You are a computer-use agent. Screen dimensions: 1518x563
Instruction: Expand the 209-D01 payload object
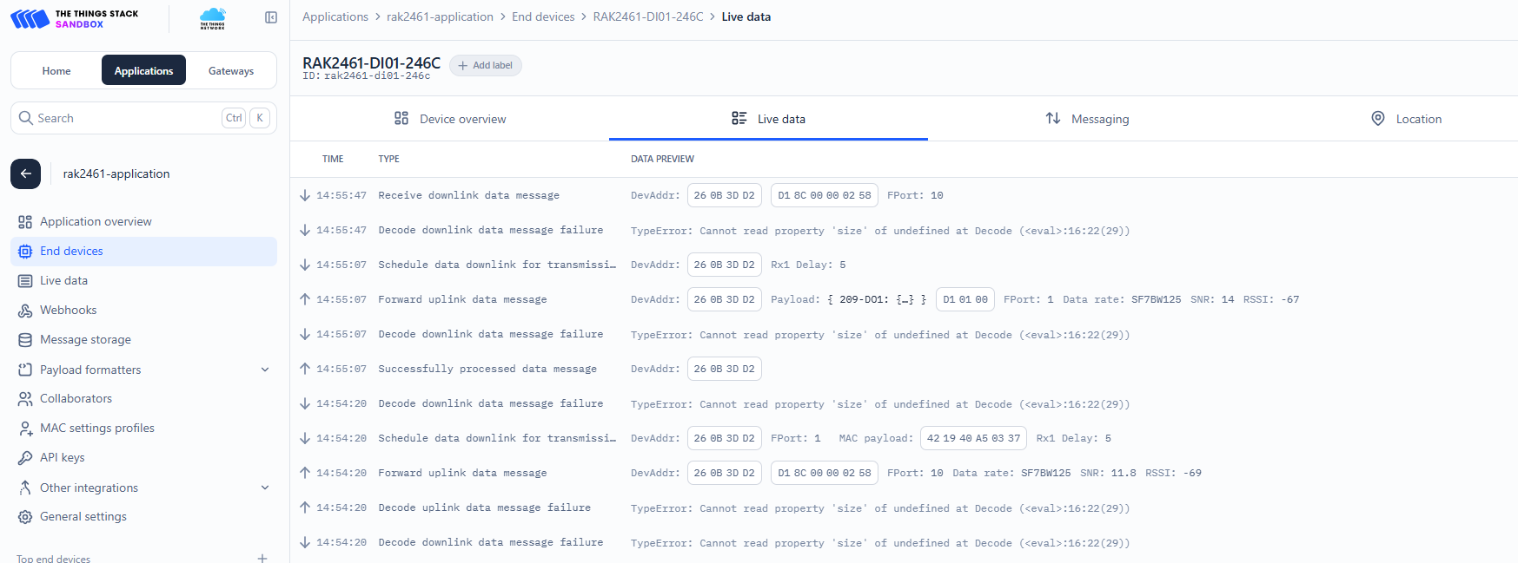click(905, 299)
